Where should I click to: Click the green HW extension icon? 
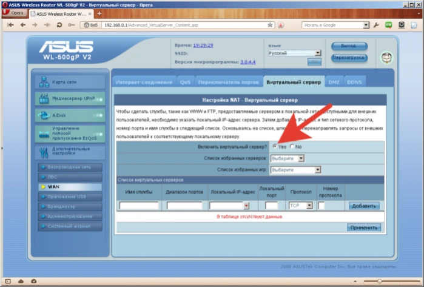coord(389,25)
